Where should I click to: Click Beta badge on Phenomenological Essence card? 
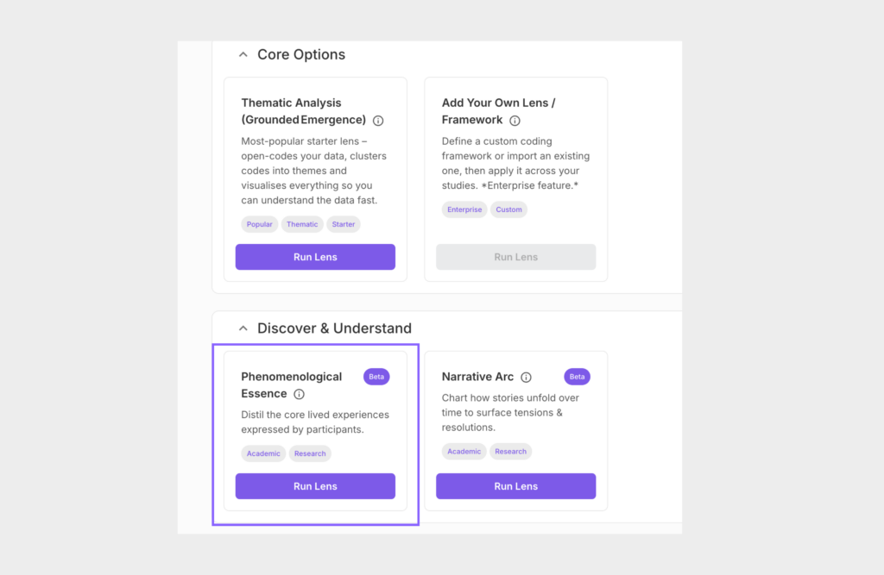click(376, 377)
